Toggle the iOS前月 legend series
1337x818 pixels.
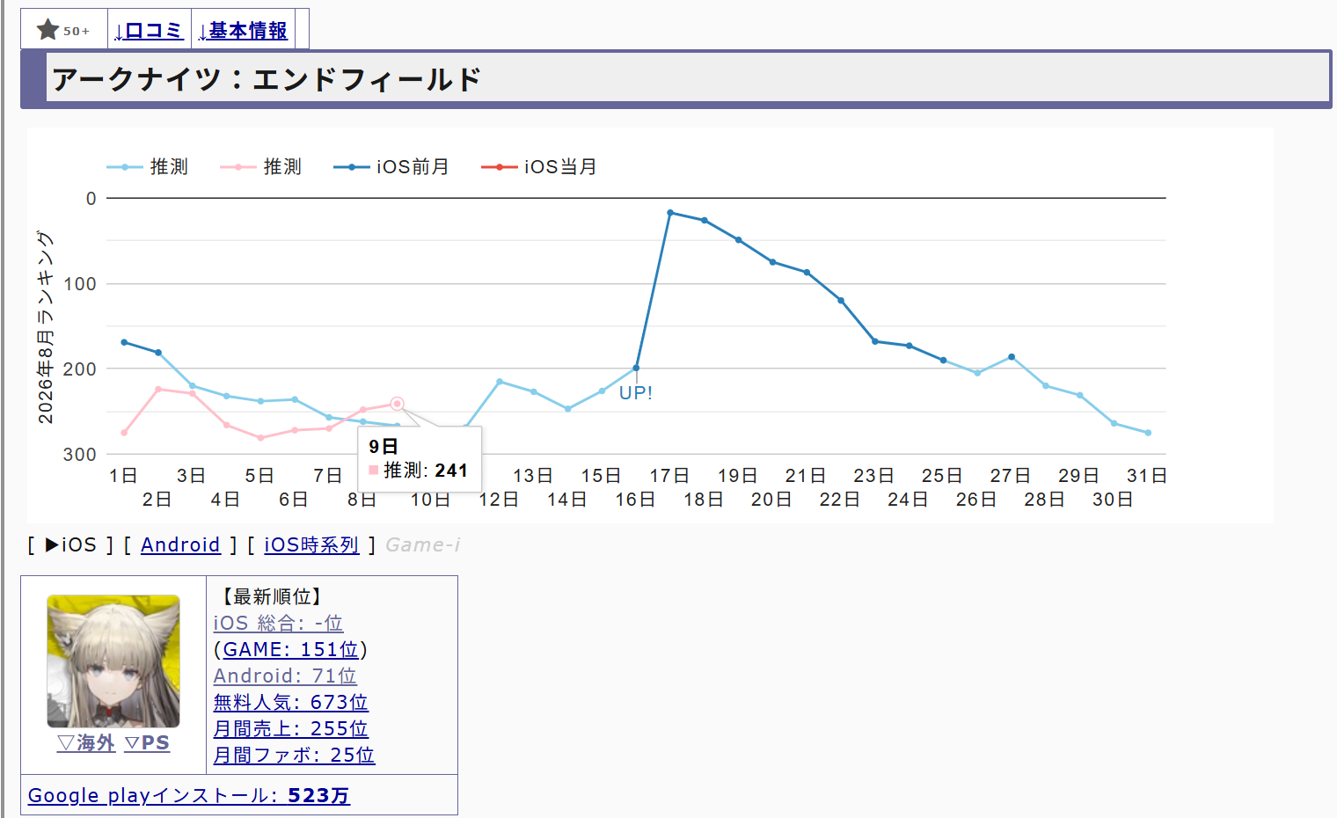tap(391, 167)
